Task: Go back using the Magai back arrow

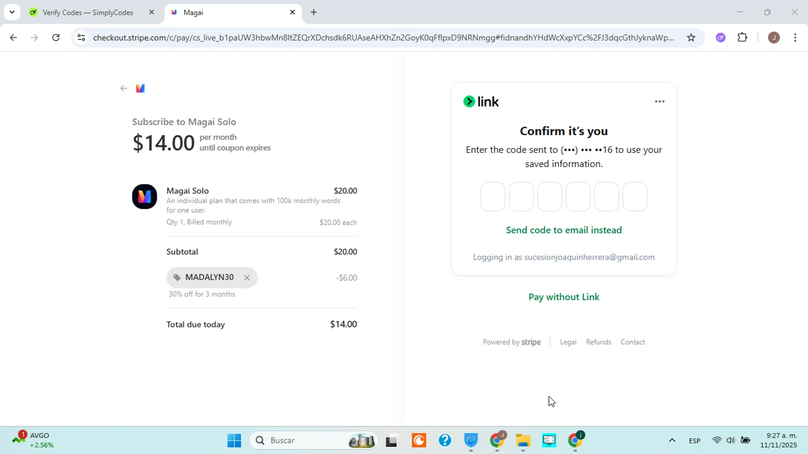Action: pos(124,89)
